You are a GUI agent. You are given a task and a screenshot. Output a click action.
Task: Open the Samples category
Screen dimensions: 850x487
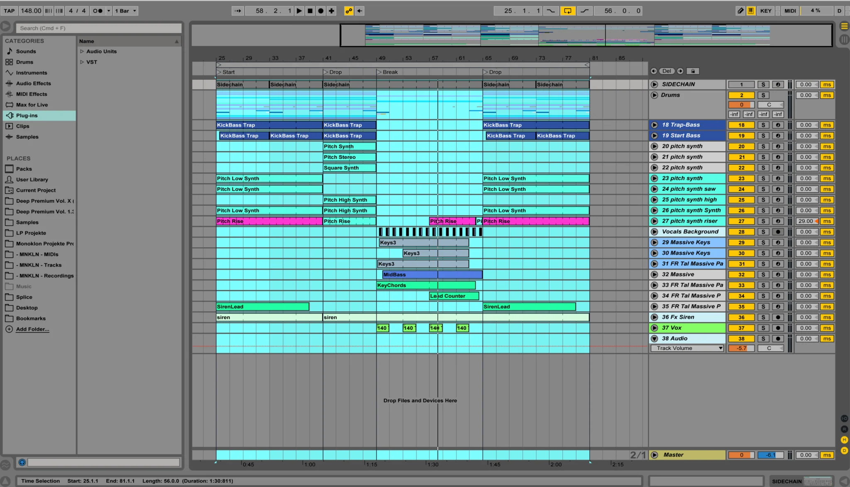27,137
